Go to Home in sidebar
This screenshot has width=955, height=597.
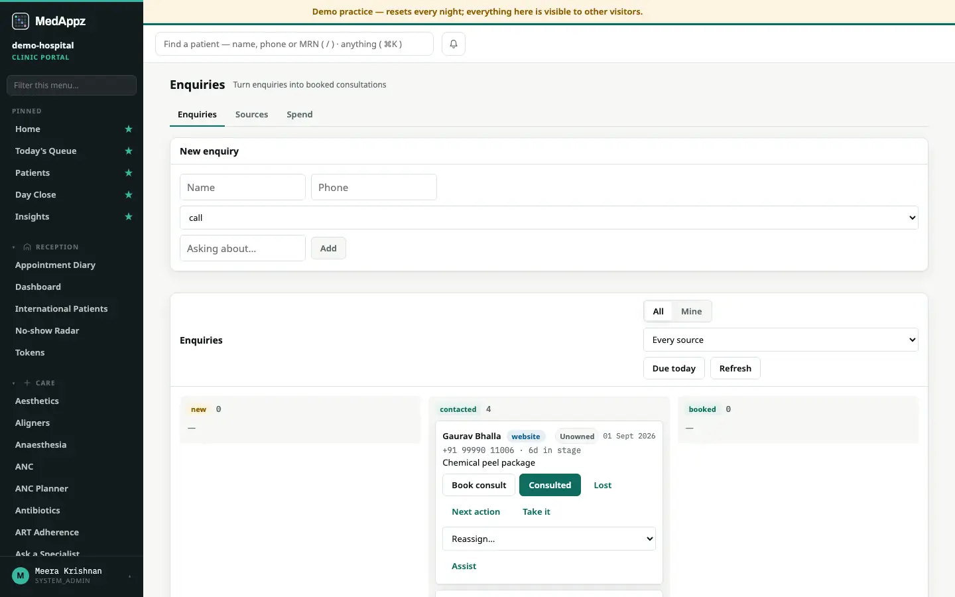[x=28, y=129]
